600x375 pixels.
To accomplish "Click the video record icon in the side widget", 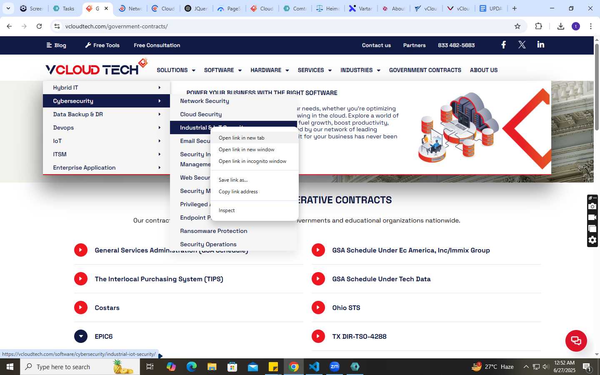I will pos(592,217).
